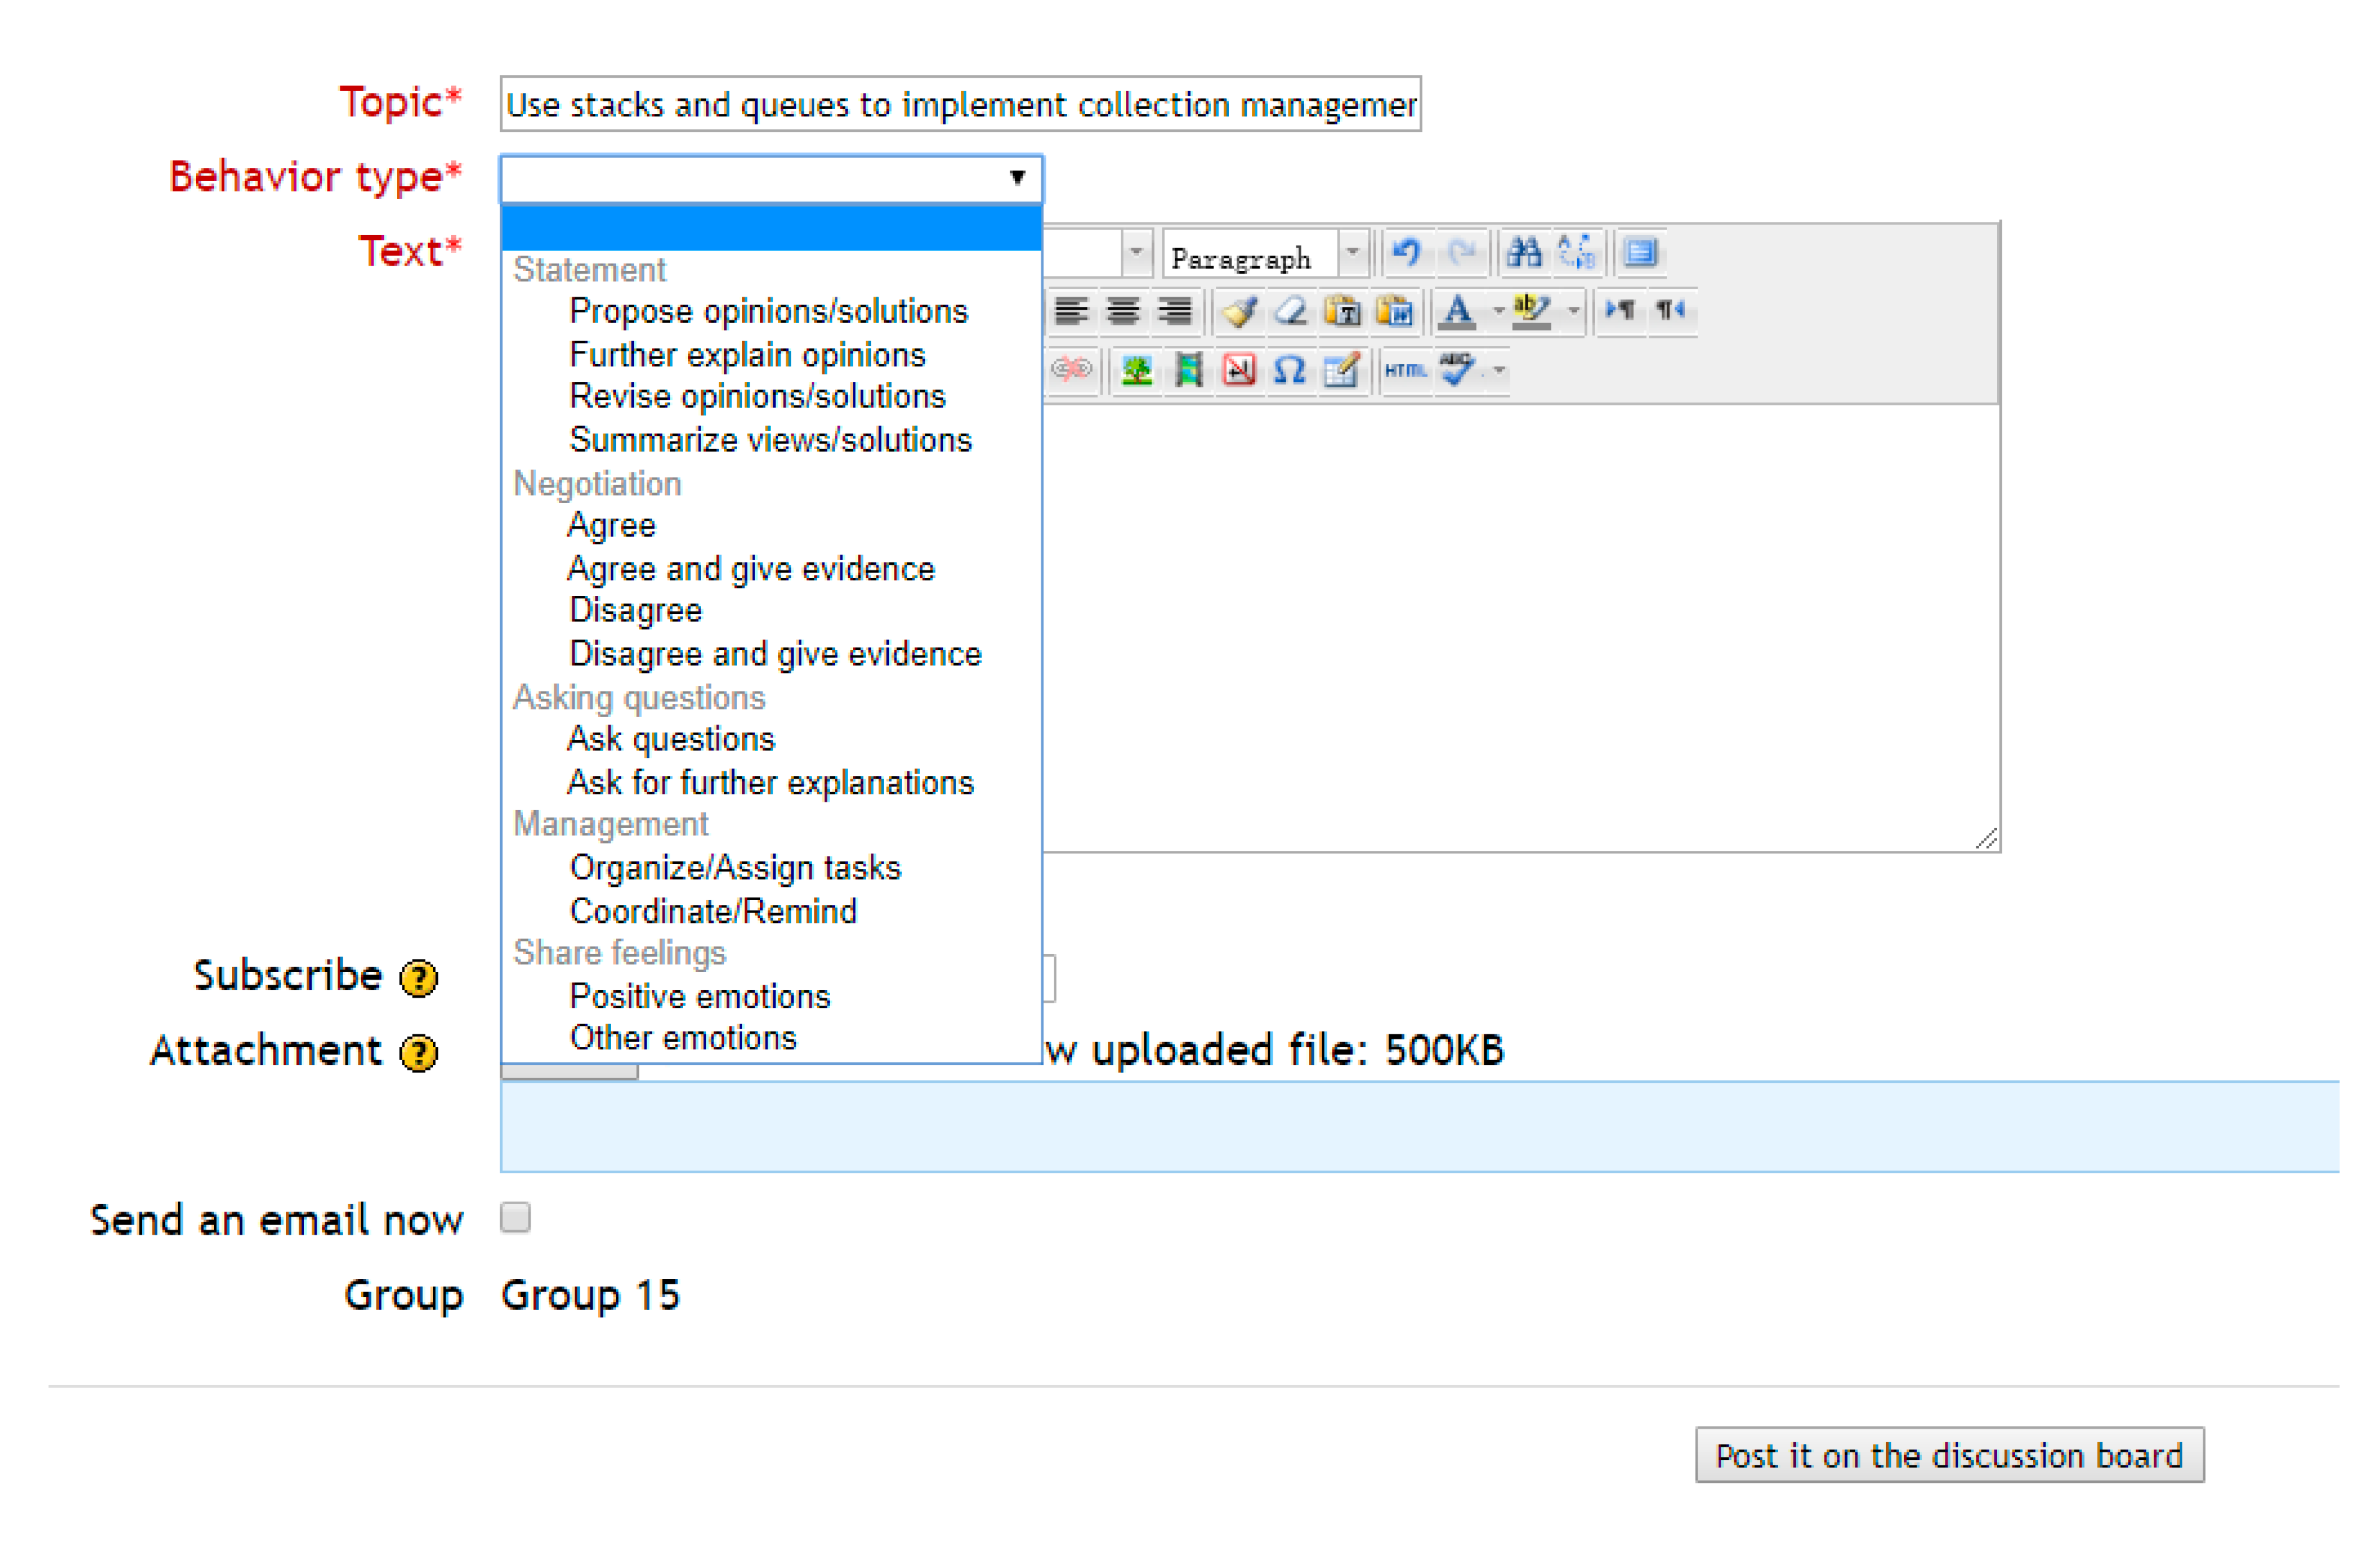Click the paste as plain text icon
The image size is (2380, 1550).
coord(1342,312)
